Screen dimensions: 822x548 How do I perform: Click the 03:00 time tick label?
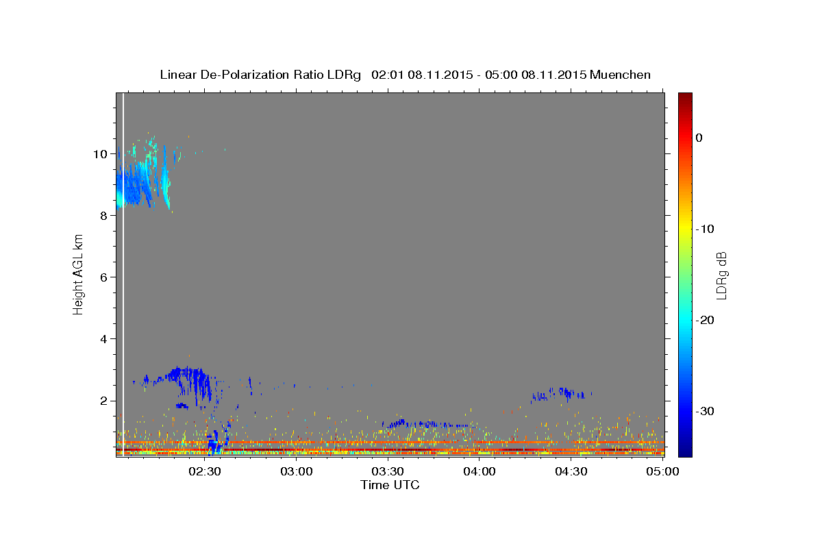click(x=297, y=472)
